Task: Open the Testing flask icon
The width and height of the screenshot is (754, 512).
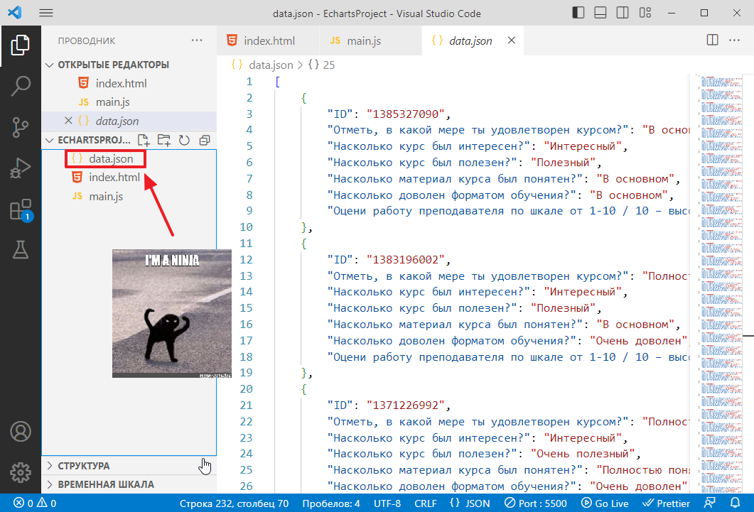Action: 21,249
